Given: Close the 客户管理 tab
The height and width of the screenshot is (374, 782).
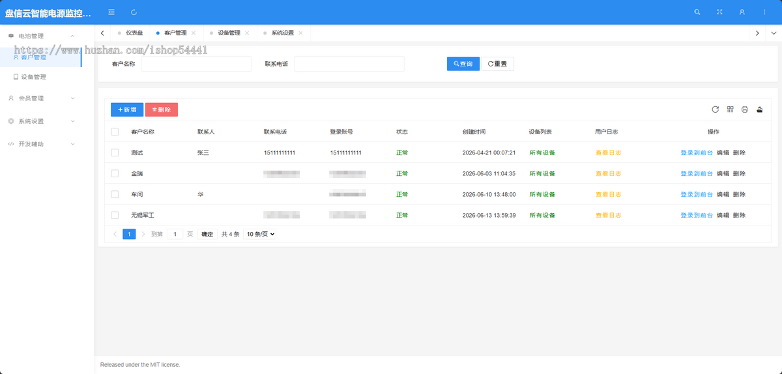Looking at the screenshot, I should pyautogui.click(x=194, y=33).
